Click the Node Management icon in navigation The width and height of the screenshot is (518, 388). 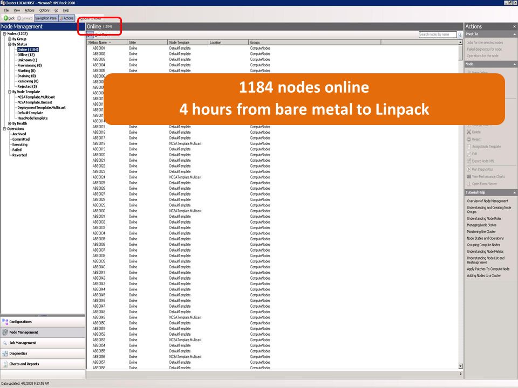(x=5, y=332)
